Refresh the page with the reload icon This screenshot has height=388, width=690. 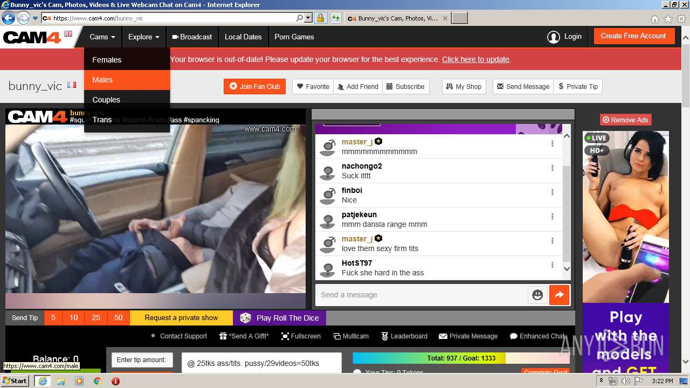click(336, 18)
